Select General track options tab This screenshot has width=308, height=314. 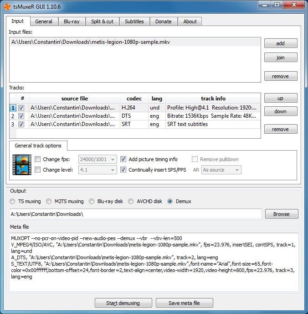[38, 146]
